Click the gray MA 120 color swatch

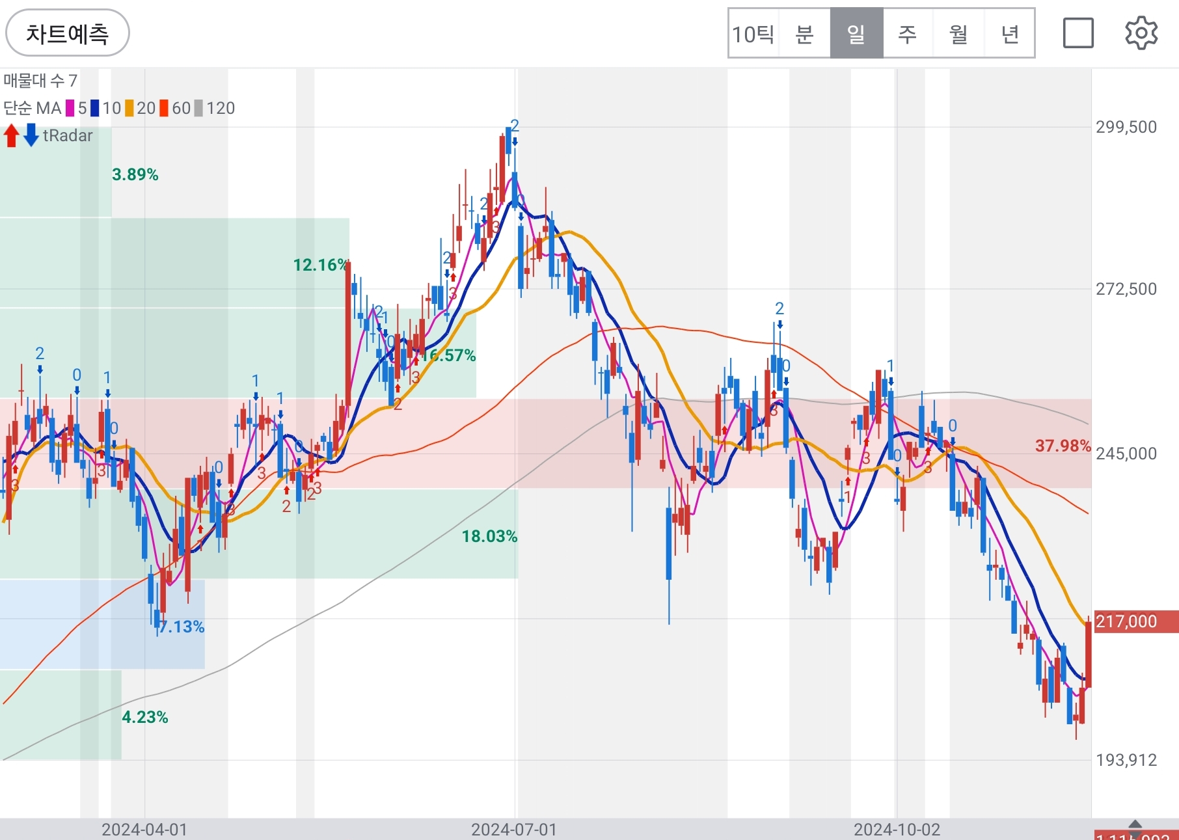click(x=198, y=108)
